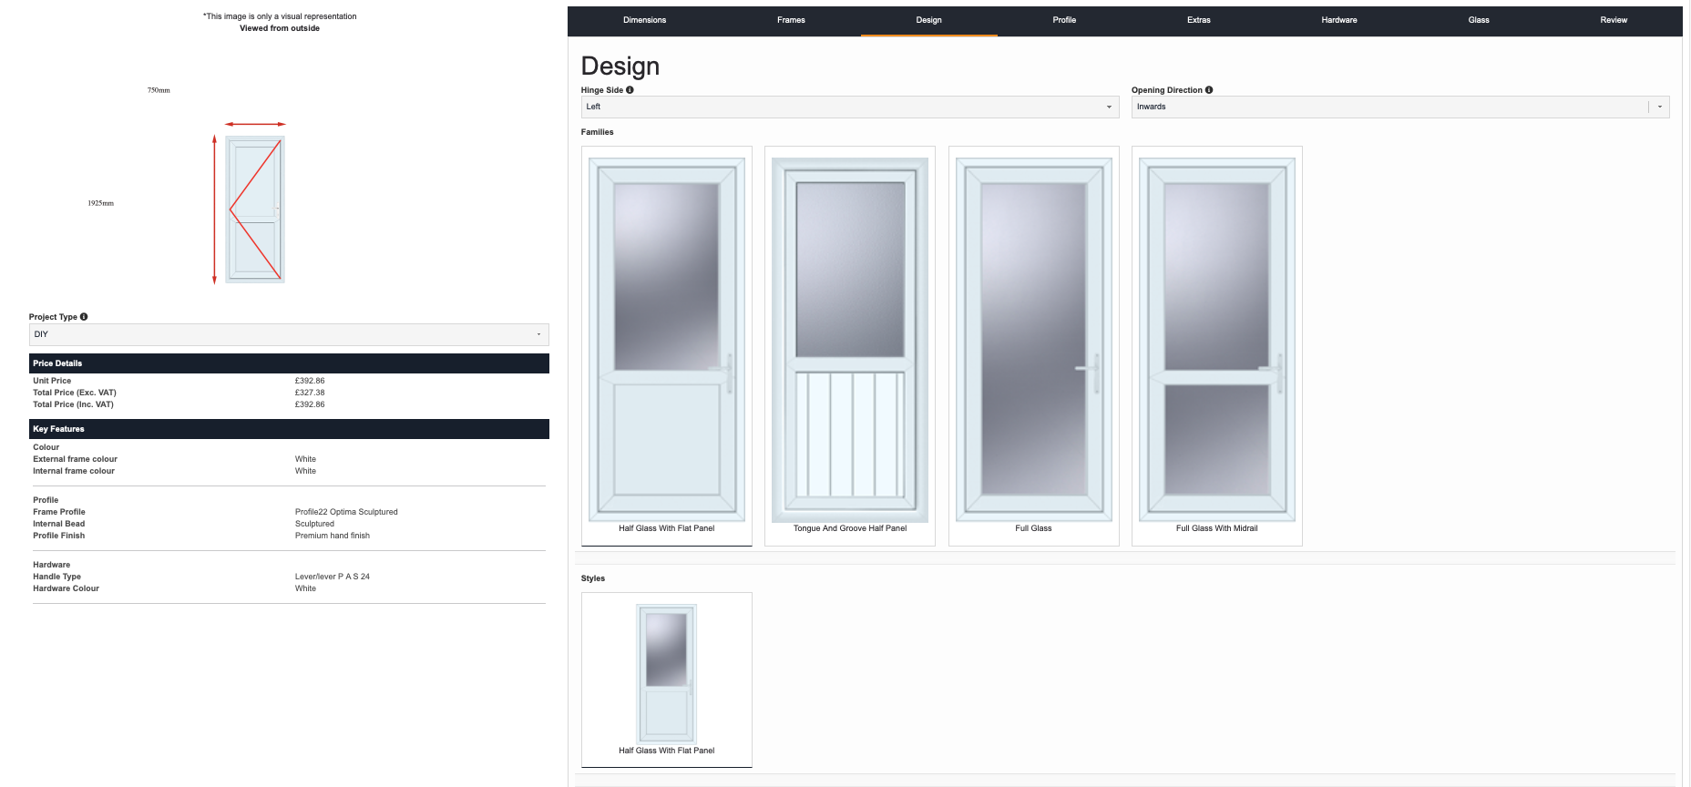
Task: Click the Opening Direction info icon
Action: [1209, 90]
